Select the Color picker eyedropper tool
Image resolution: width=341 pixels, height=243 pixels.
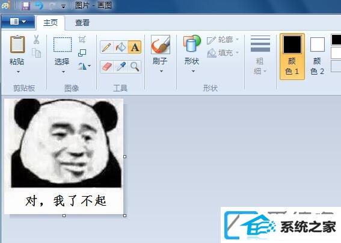point(121,67)
